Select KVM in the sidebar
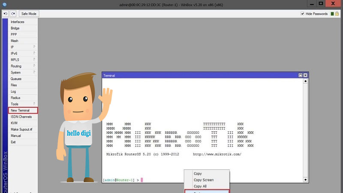Viewport: 343px width, 193px height. click(x=23, y=123)
